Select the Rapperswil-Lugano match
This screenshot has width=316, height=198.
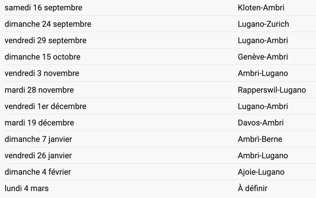272,90
